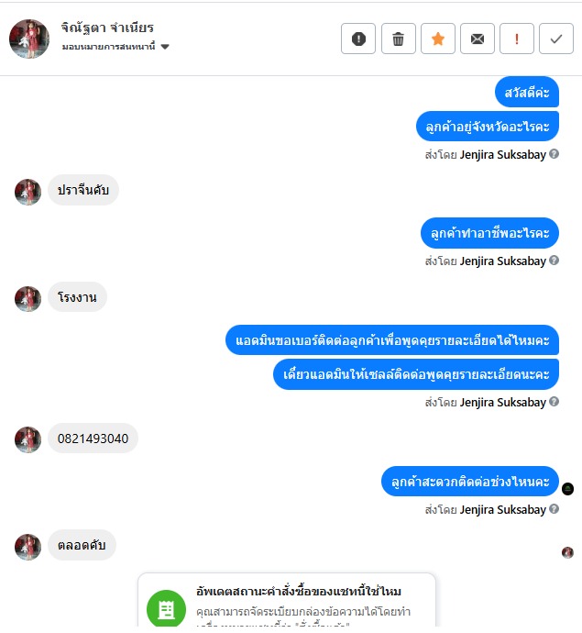
Task: Open the assign-conversation dropdown arrow
Action: [x=165, y=47]
